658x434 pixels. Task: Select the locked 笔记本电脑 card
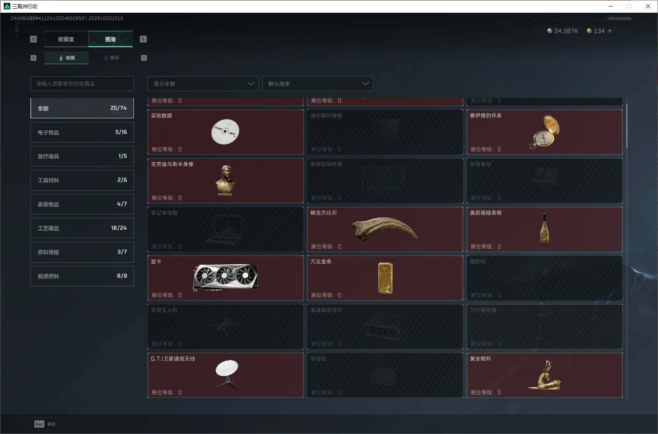[225, 229]
